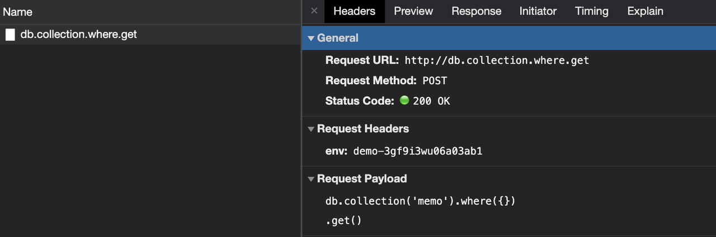The image size is (716, 237).
Task: Collapse the General section triangle
Action: (x=311, y=38)
